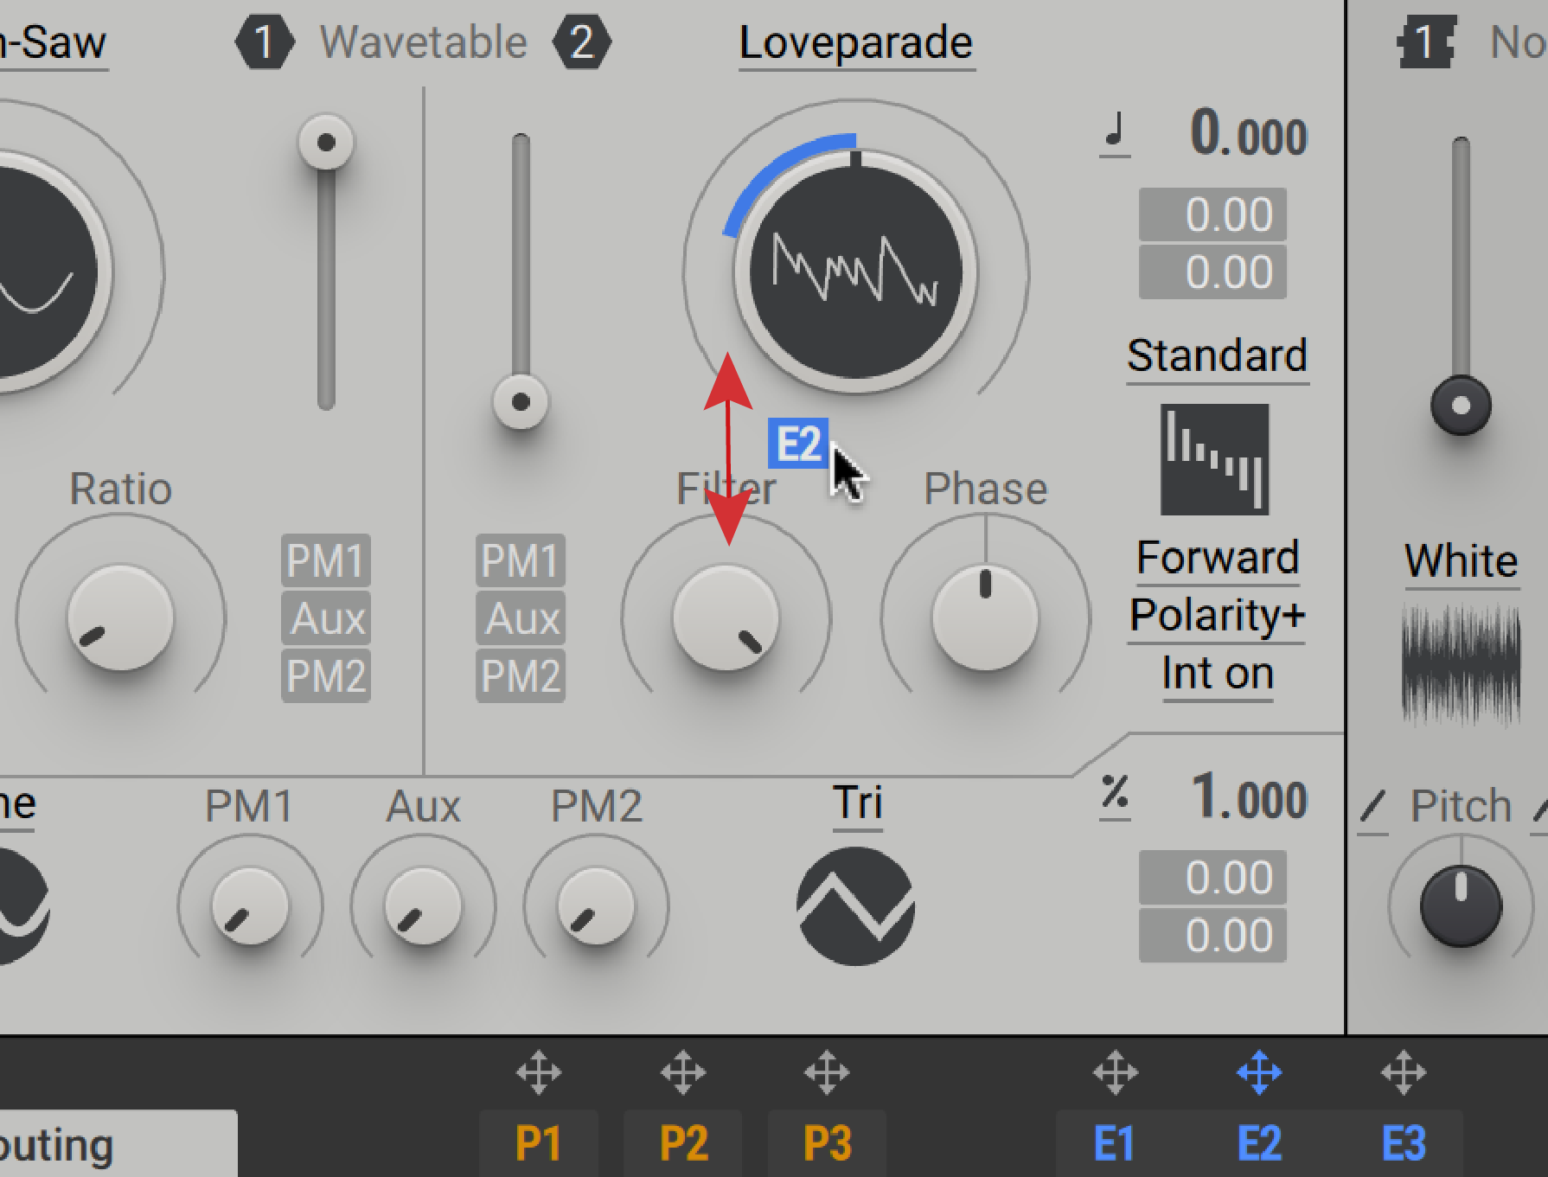The height and width of the screenshot is (1177, 1548).
Task: Open the Loveparade wavetable selector
Action: [855, 42]
